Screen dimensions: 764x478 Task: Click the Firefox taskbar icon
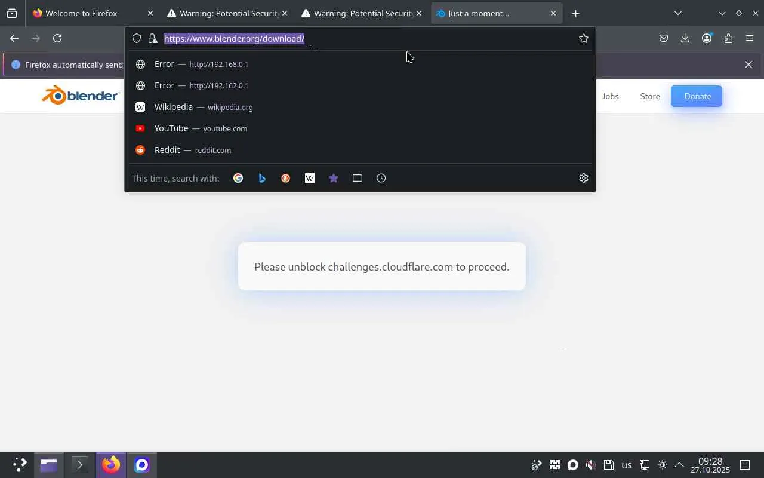110,465
